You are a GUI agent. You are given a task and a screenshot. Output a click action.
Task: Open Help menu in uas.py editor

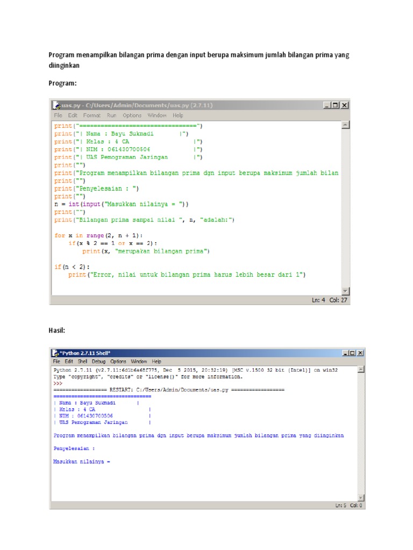click(178, 115)
